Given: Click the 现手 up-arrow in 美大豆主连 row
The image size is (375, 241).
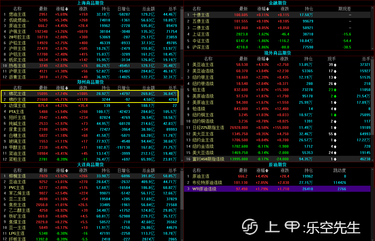Looking at the screenshot, I should 335,134.
